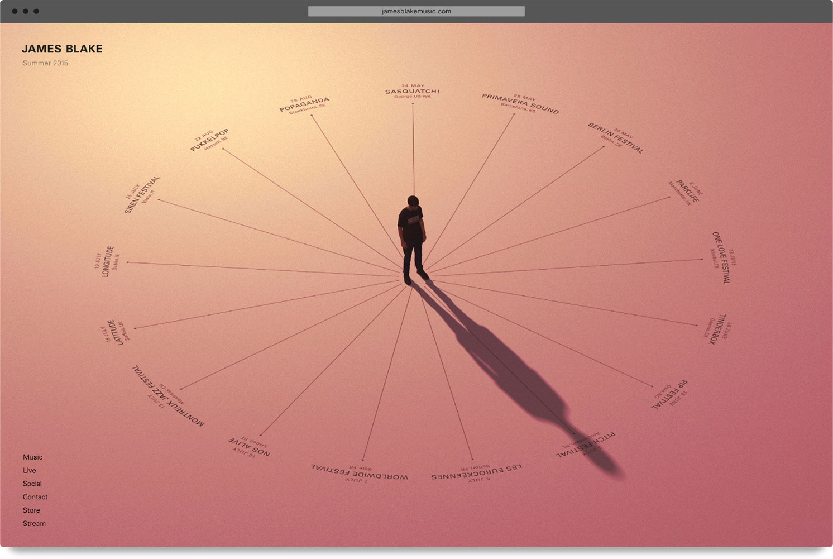Click the JAMES BLAKE site title

pyautogui.click(x=62, y=49)
